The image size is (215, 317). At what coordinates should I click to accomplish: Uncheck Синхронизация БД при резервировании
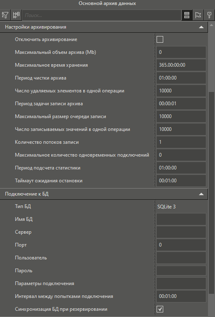(160, 309)
